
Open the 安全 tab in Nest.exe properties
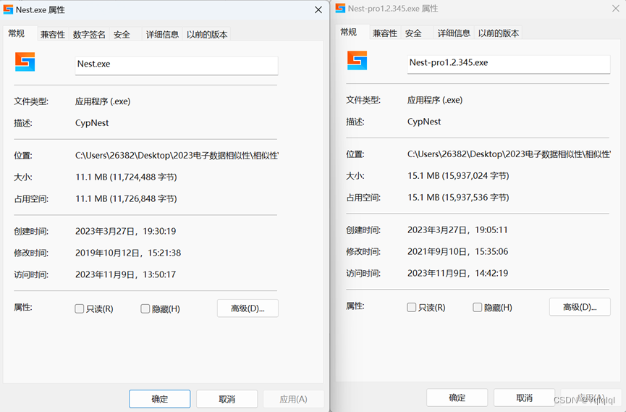[x=122, y=35]
